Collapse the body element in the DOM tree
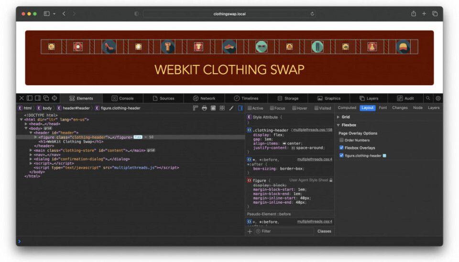Screen dimensions: 459x262 (26, 128)
